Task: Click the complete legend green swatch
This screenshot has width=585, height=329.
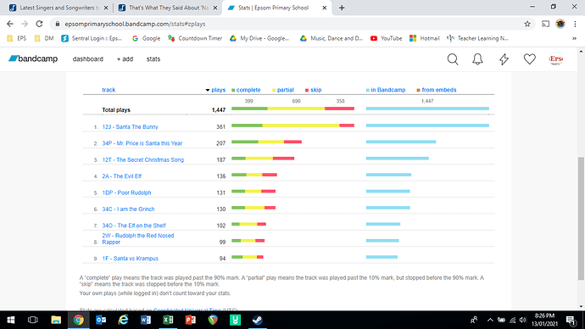Action: tap(233, 90)
